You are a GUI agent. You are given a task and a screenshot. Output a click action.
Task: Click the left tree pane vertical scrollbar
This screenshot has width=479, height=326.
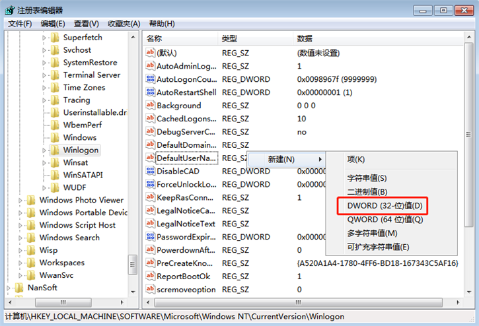(x=133, y=165)
